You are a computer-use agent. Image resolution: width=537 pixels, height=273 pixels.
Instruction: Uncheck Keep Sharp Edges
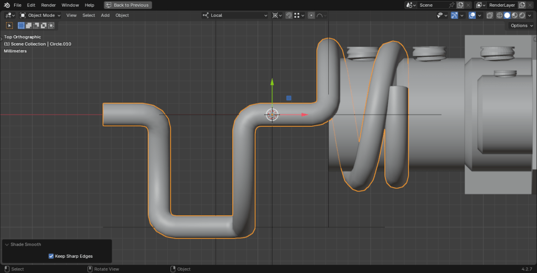51,256
